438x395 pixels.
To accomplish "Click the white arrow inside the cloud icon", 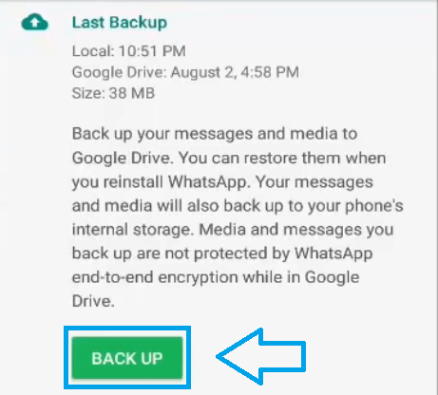I will coord(35,23).
